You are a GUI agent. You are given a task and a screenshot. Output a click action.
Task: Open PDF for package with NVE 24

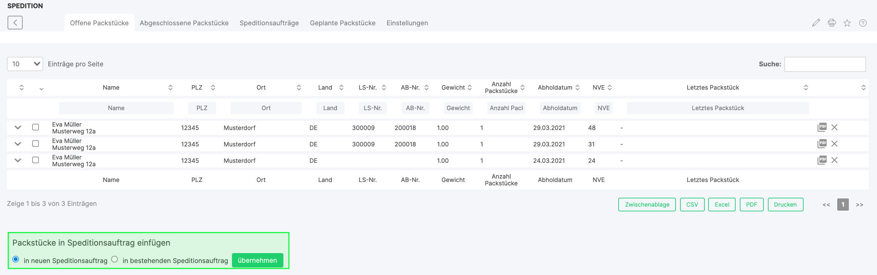coord(822,160)
